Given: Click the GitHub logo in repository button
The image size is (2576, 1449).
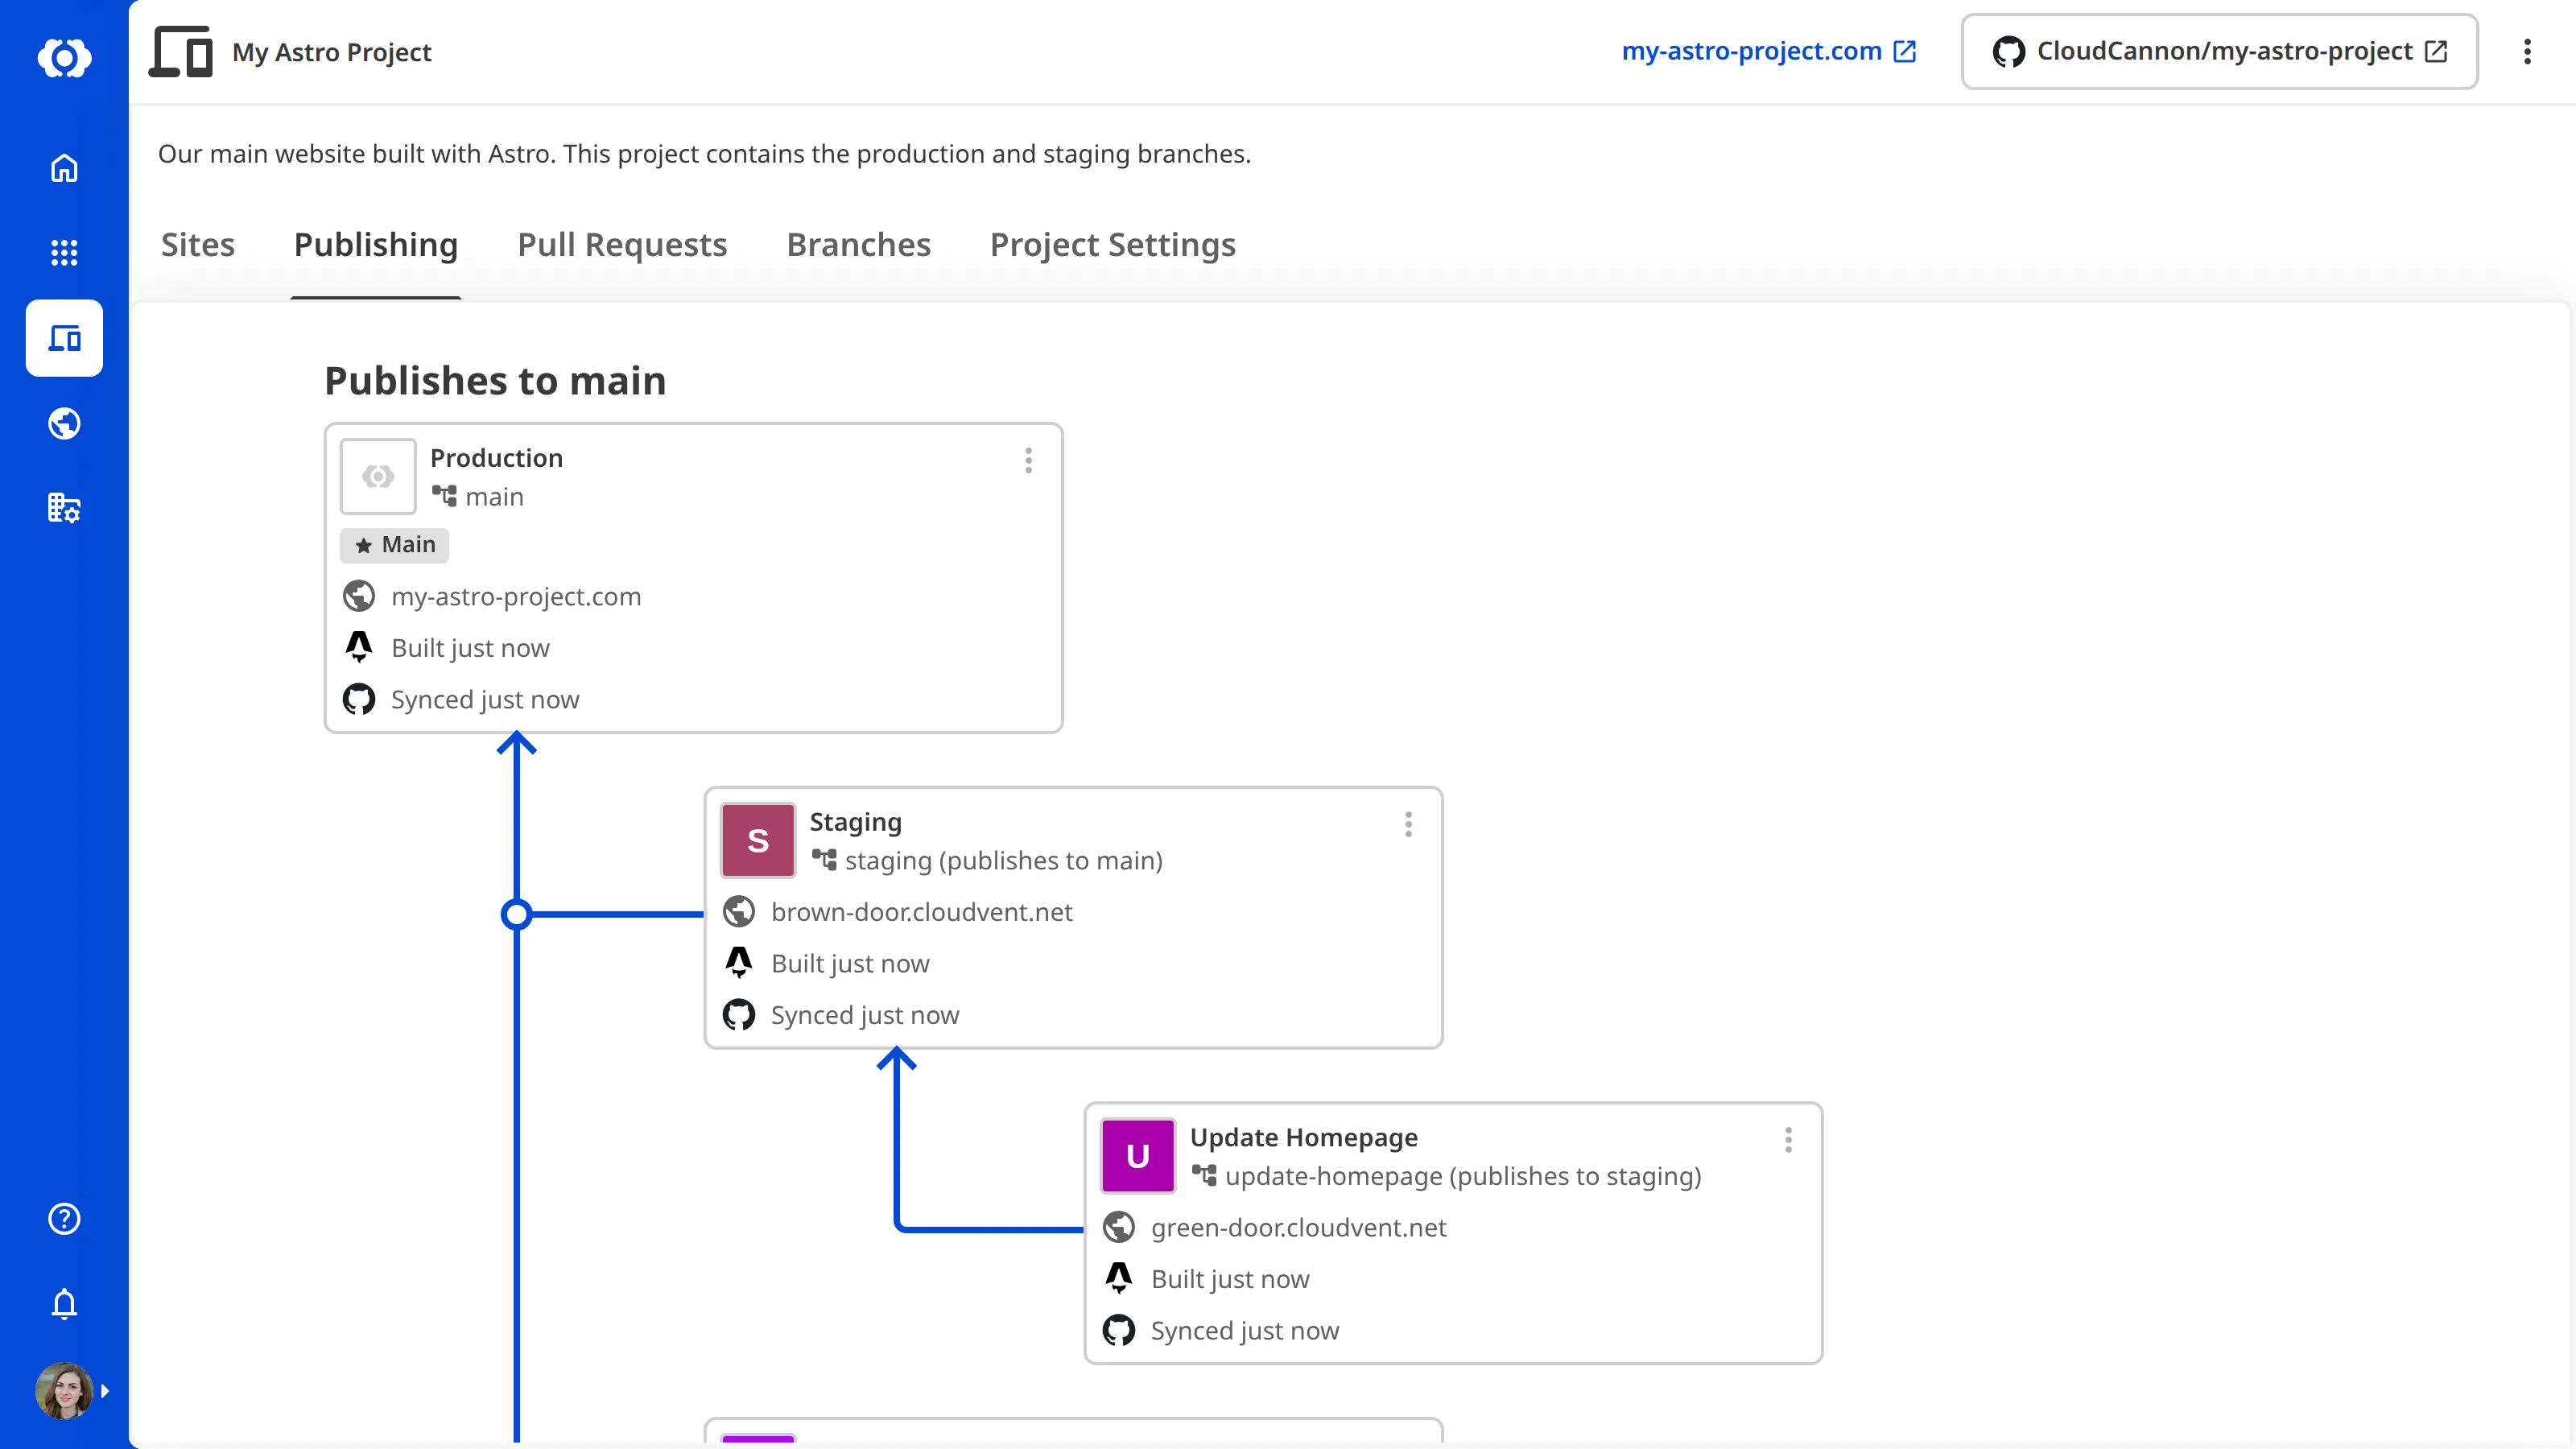Looking at the screenshot, I should (x=2008, y=51).
